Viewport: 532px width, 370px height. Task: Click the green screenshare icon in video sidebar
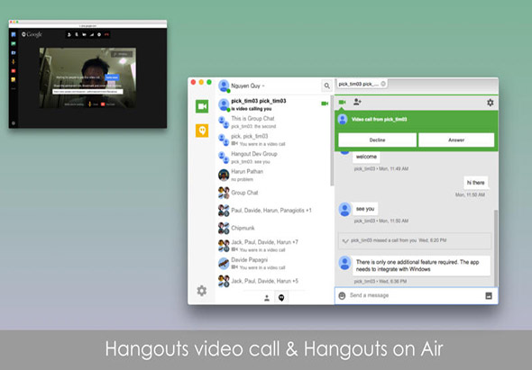(14, 44)
